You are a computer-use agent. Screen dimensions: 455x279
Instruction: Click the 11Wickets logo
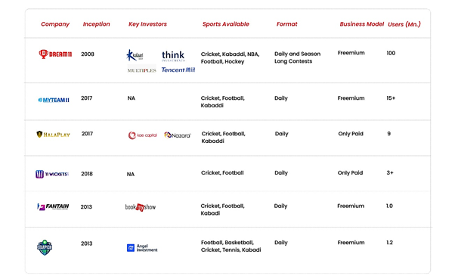coord(52,174)
